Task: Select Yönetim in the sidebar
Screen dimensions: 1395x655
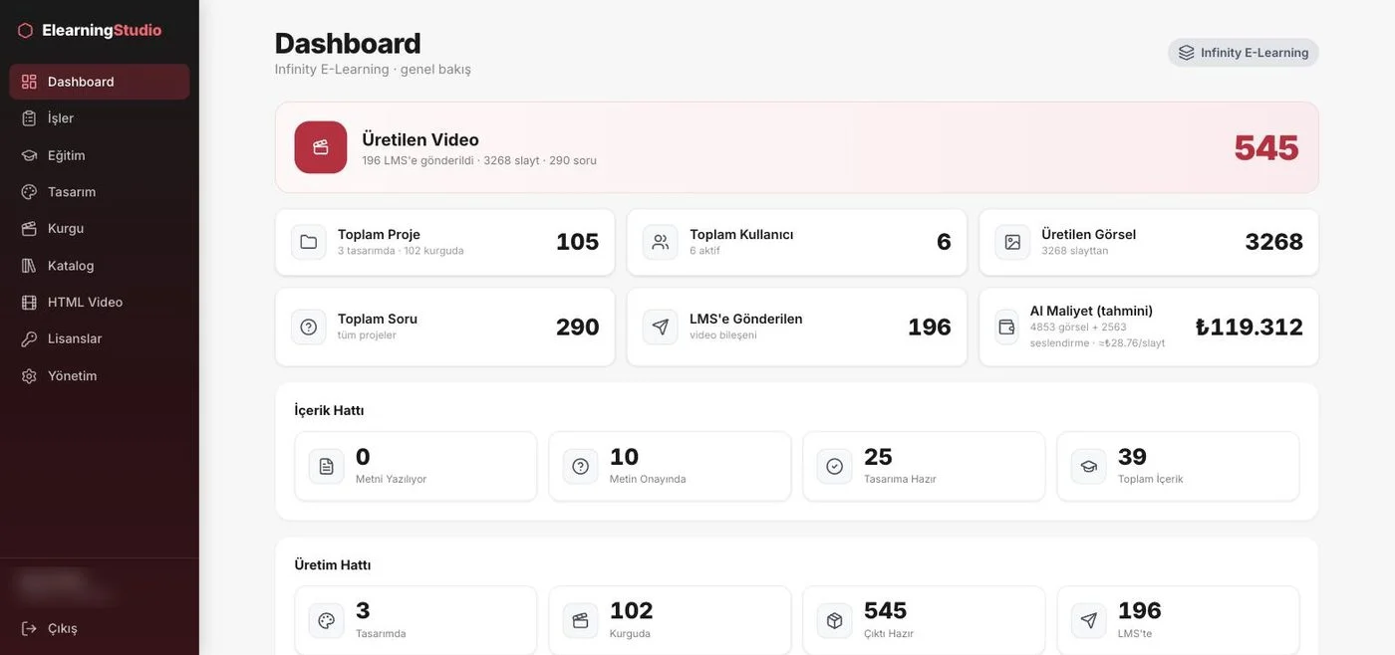Action: tap(100, 376)
